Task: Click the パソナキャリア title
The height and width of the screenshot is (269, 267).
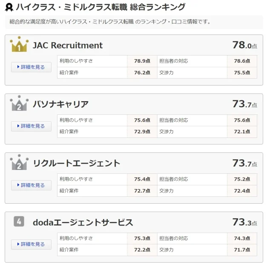Action: [x=61, y=104]
